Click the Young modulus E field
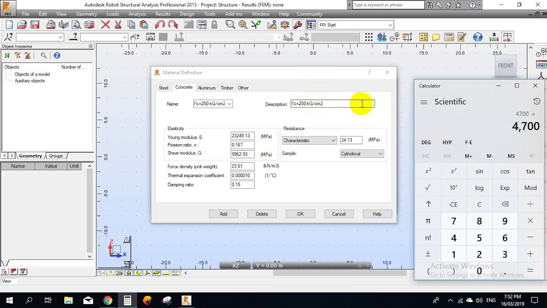The image size is (547, 308). (242, 136)
